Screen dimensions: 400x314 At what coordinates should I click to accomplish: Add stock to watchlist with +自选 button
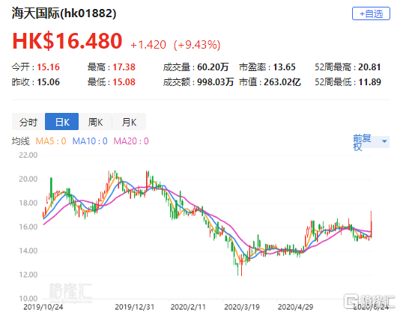pos(371,13)
